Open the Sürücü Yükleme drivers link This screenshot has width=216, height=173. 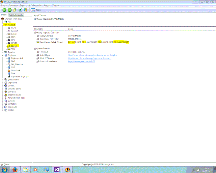click(89, 58)
